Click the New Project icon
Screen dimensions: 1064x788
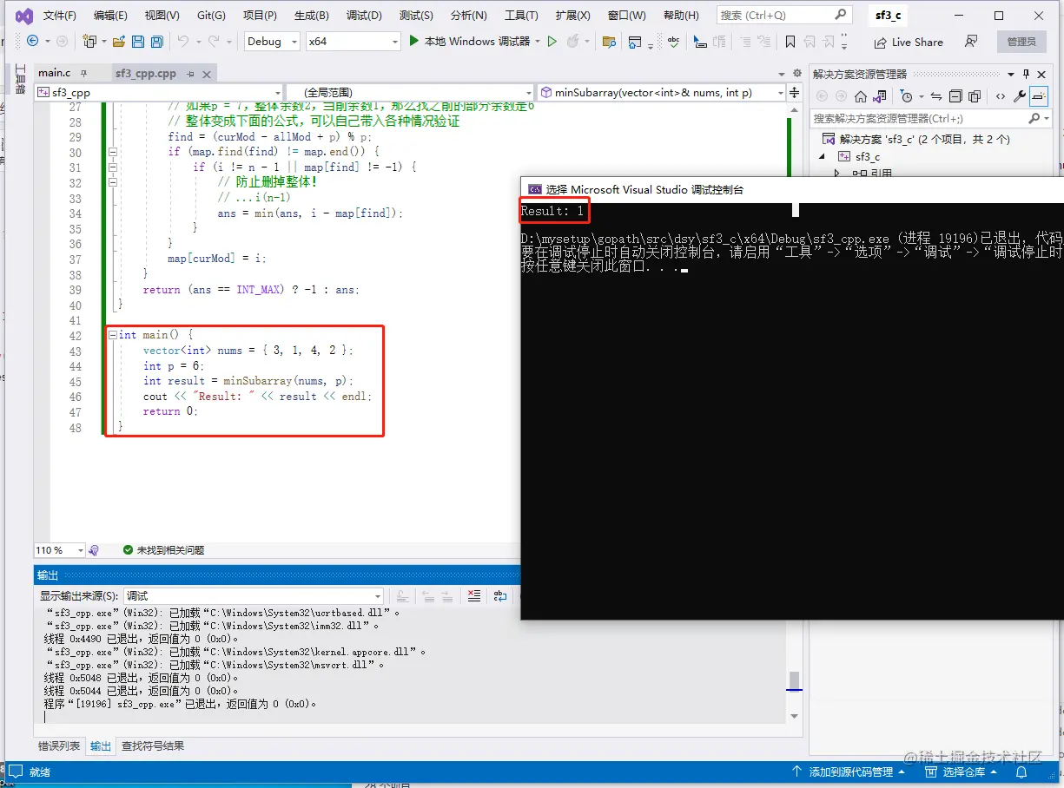89,41
